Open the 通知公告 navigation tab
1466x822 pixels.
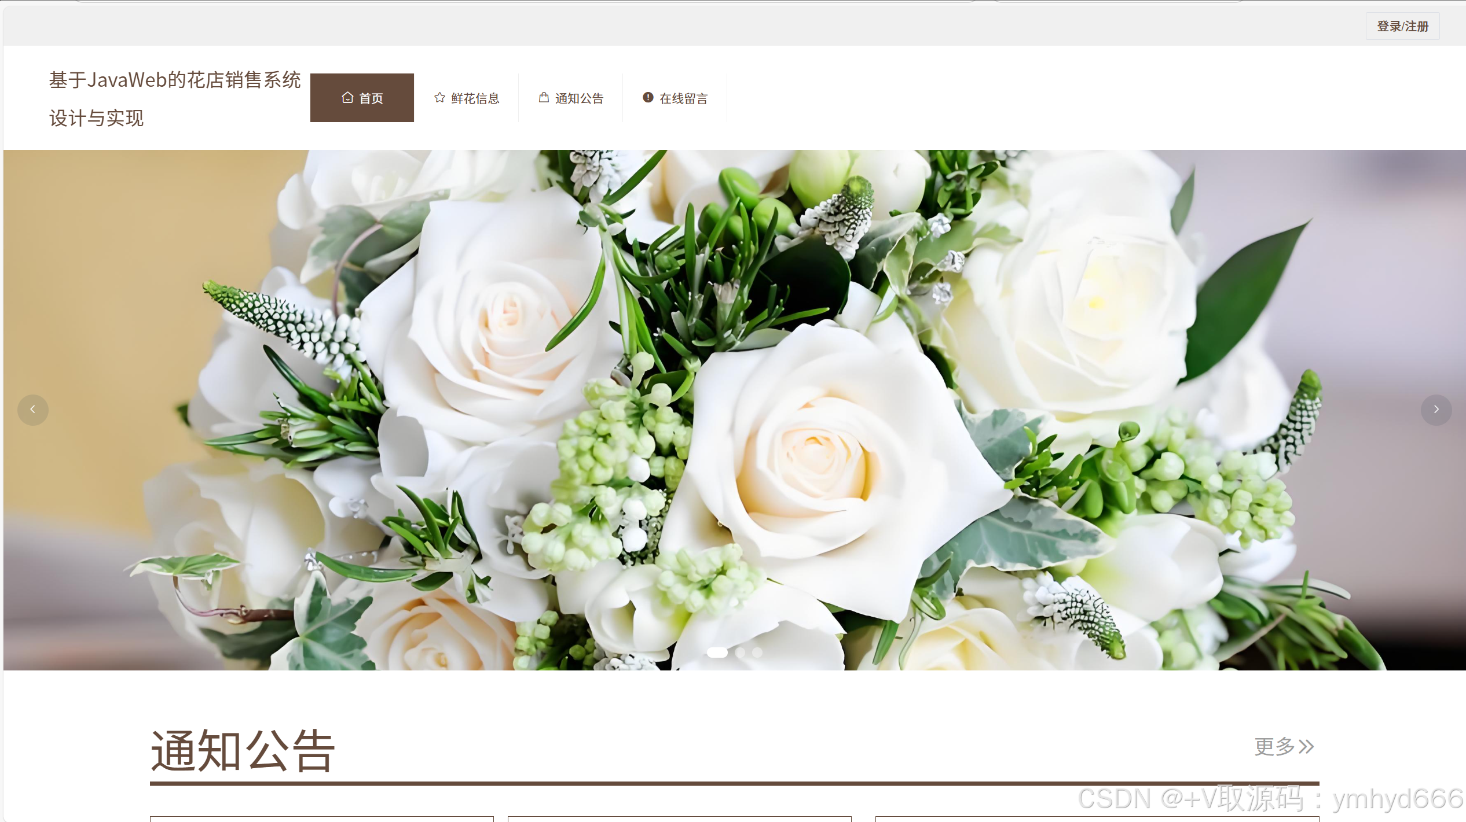pyautogui.click(x=579, y=98)
